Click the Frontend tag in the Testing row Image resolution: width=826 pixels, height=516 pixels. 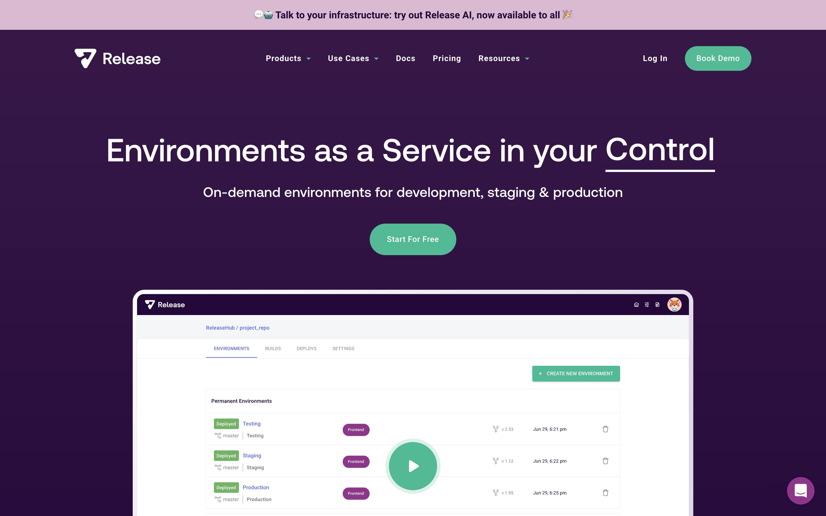pos(356,430)
